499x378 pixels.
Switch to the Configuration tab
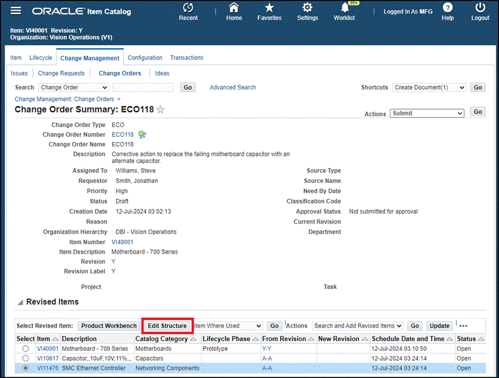[145, 58]
